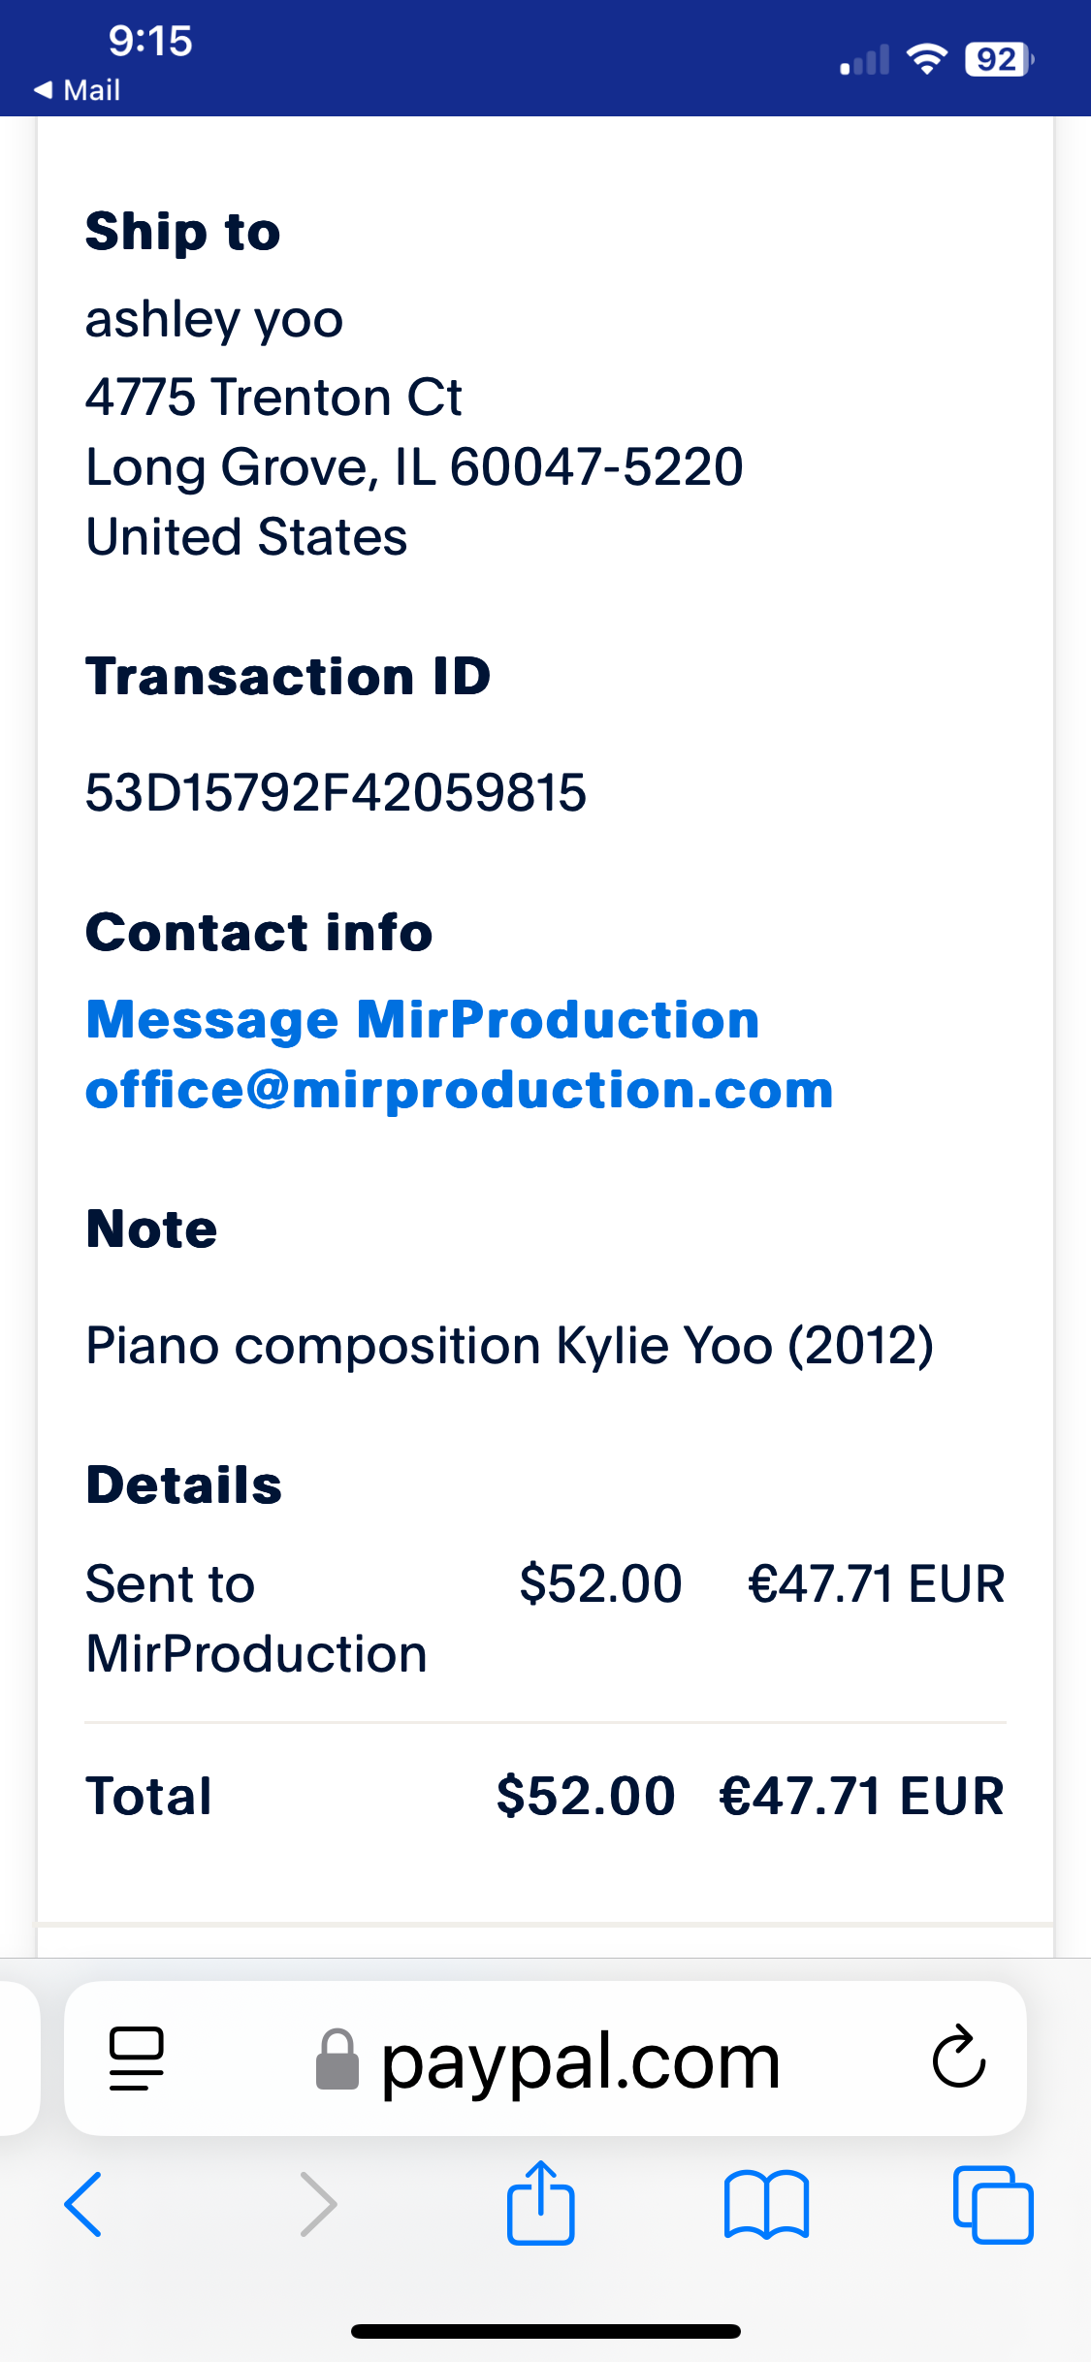Tap the lock icon beside paypal.com
This screenshot has height=2362, width=1091.
pos(337,2059)
